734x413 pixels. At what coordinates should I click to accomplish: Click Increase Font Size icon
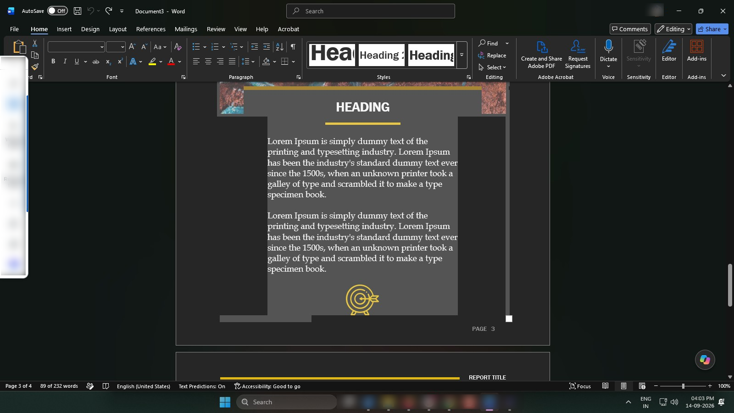[132, 47]
